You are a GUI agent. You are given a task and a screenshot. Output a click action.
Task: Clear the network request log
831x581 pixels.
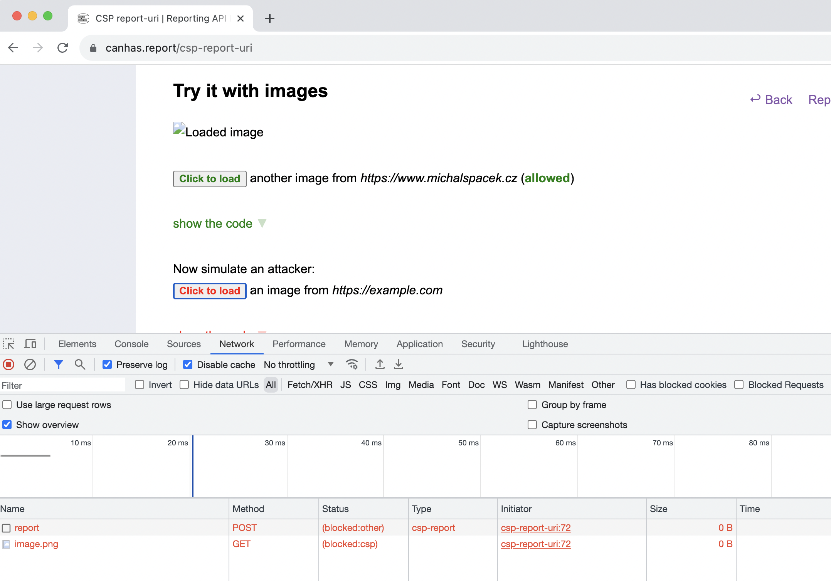coord(30,364)
